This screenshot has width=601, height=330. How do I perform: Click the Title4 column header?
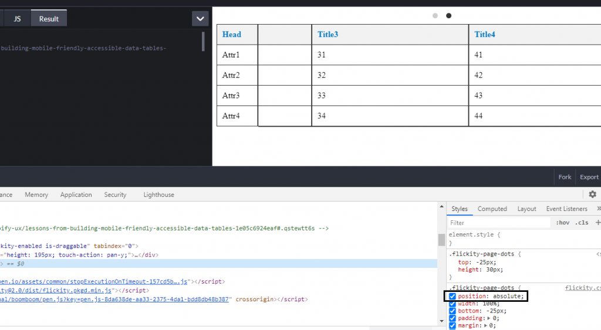[x=535, y=35]
